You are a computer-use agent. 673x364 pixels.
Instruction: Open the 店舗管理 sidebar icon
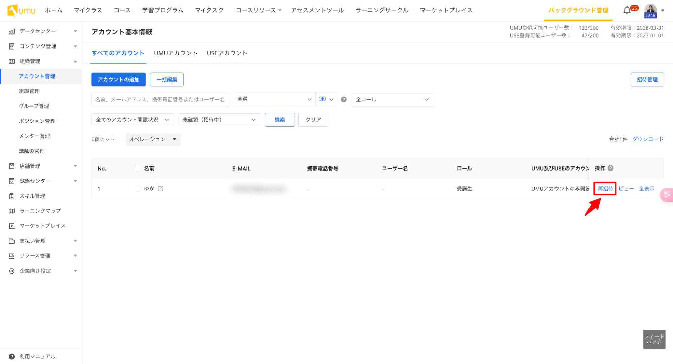[x=12, y=166]
